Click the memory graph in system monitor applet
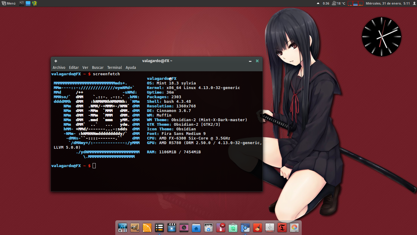Viewport: 417px width, 235px height. [355, 3]
